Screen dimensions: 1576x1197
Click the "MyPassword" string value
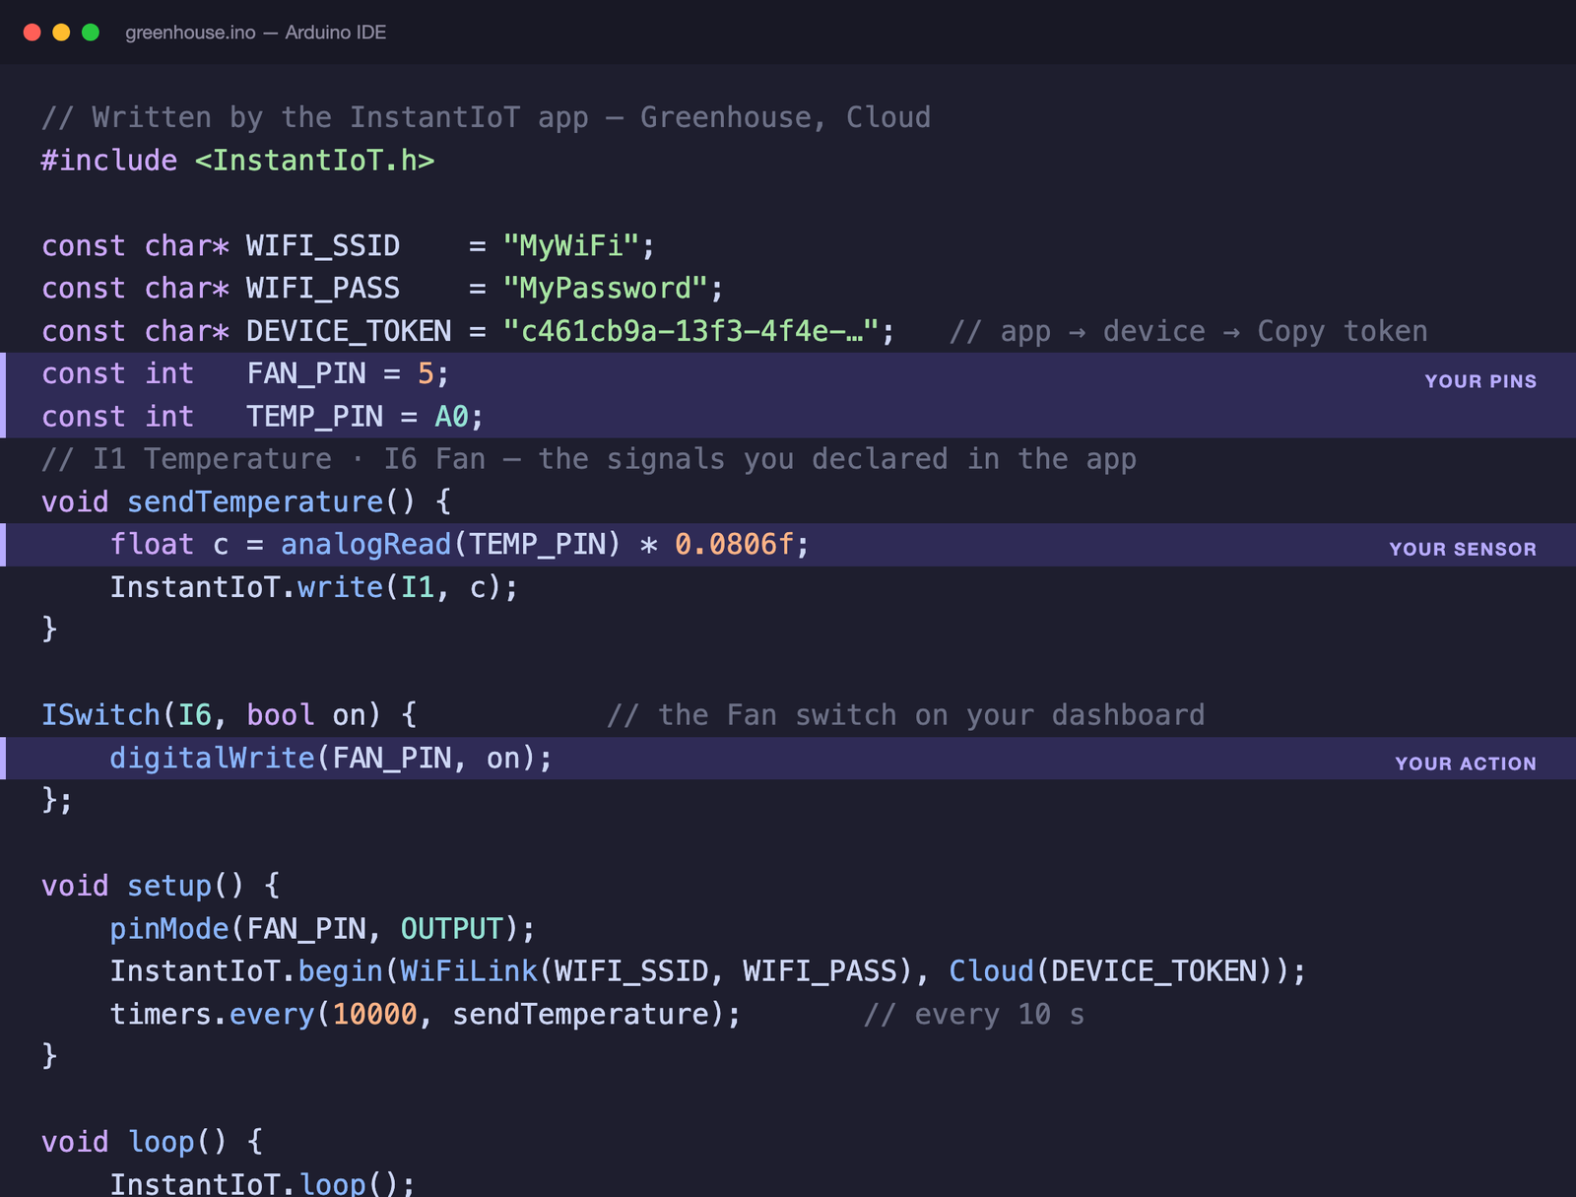click(606, 289)
